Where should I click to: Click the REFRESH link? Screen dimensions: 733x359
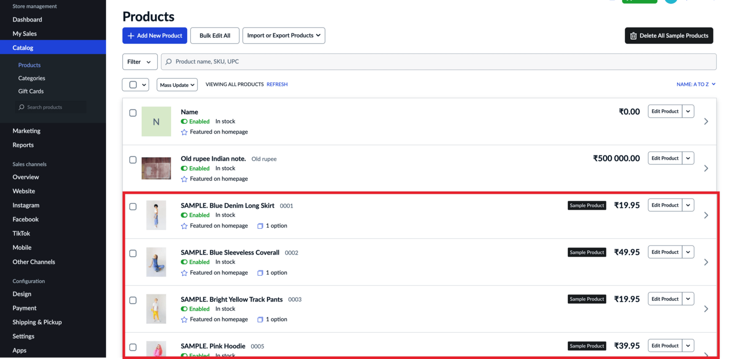tap(277, 85)
